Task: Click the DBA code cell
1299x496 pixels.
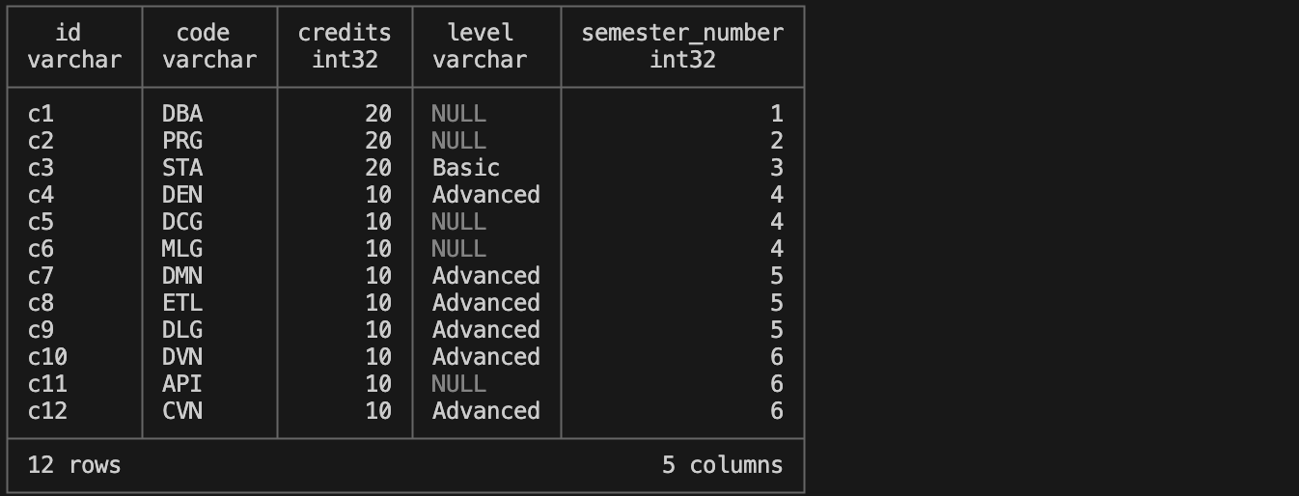Action: point(182,114)
